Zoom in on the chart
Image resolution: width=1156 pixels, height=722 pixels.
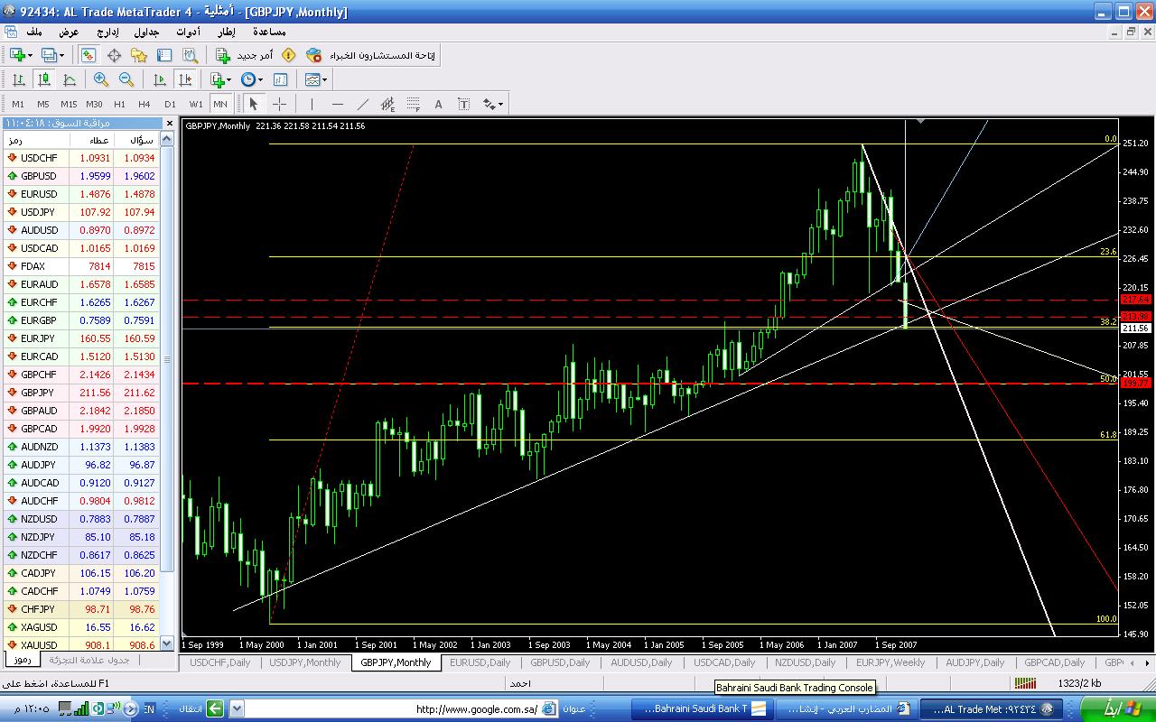(x=101, y=79)
